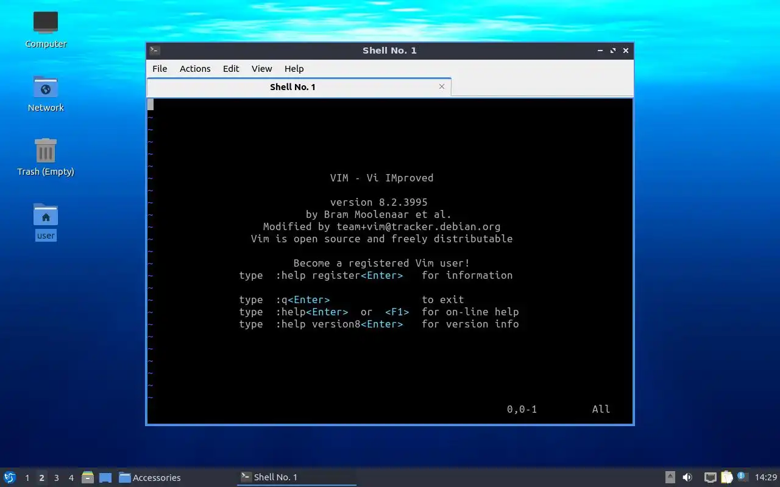Open the View menu
780x487 pixels.
(262, 69)
